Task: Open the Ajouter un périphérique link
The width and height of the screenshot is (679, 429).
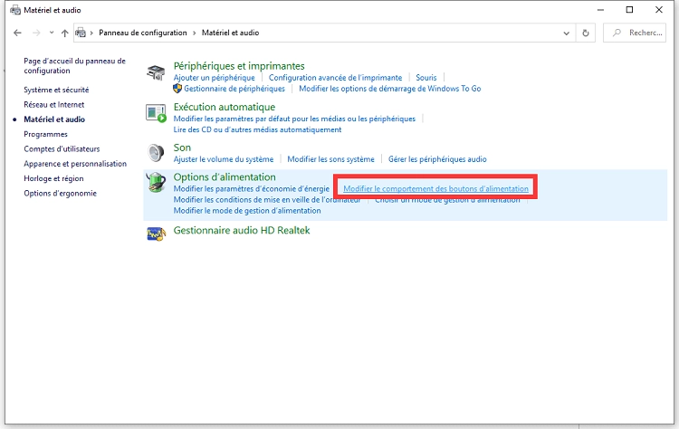Action: [x=215, y=78]
